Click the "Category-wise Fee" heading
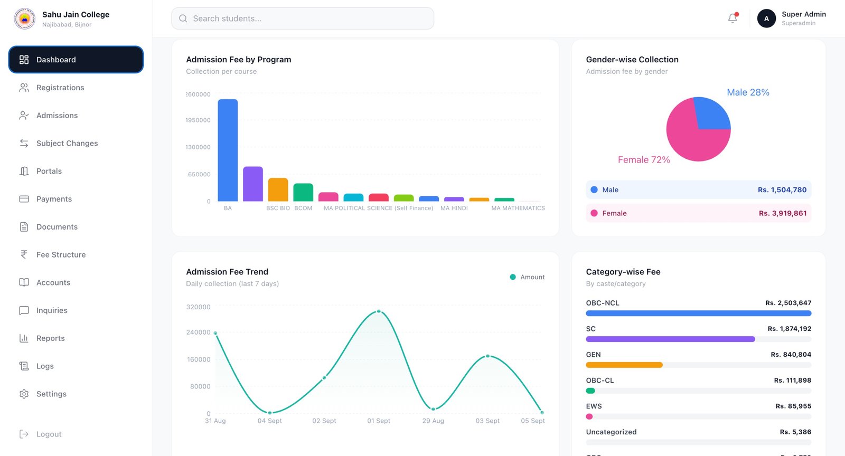This screenshot has width=845, height=456. (623, 272)
